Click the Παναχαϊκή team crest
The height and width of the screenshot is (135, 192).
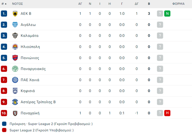tap(15, 113)
